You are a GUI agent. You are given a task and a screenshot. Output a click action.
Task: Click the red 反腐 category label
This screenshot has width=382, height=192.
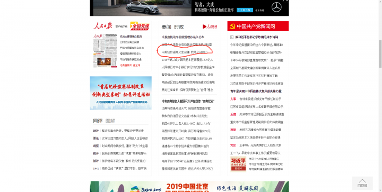click(x=233, y=114)
